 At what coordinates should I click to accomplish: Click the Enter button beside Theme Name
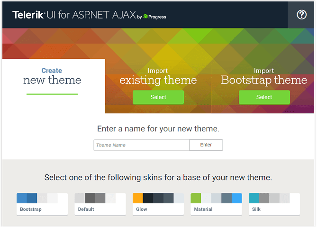tap(206, 145)
